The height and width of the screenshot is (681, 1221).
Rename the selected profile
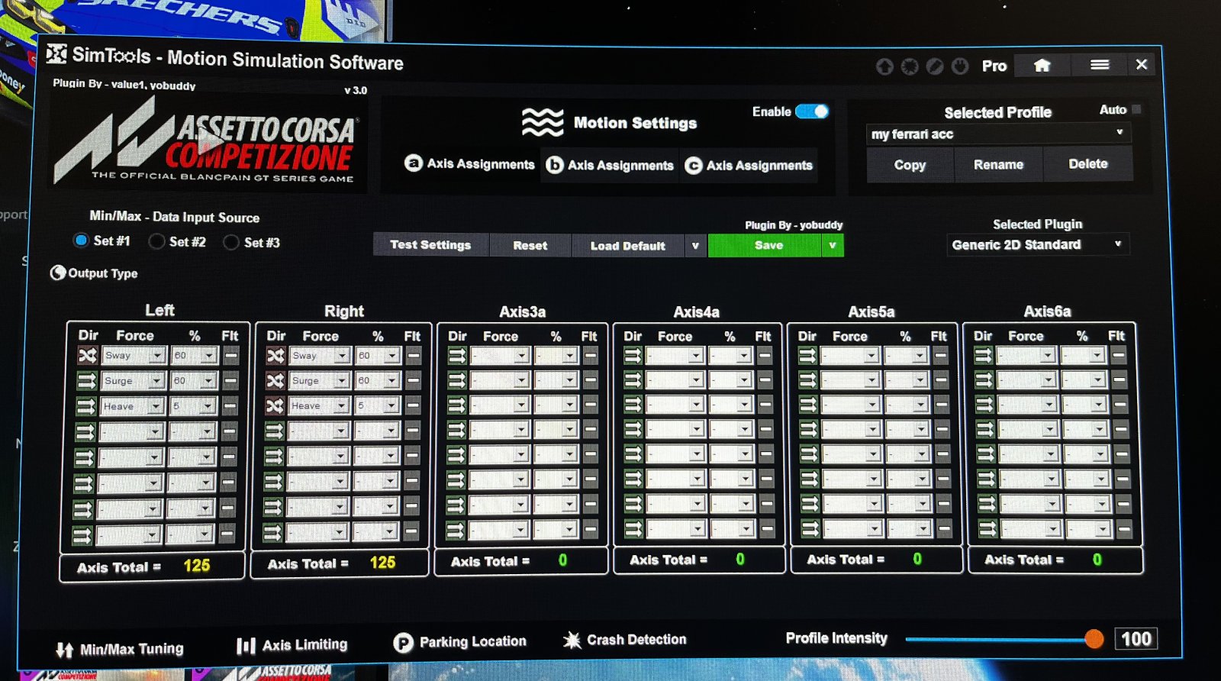click(x=998, y=165)
